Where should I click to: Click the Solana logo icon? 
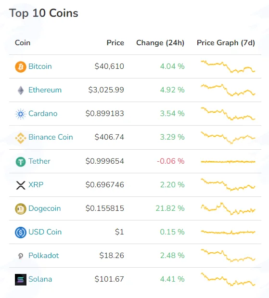[x=21, y=280]
